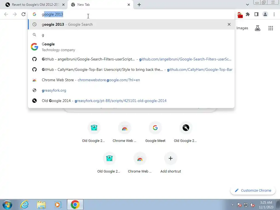Screen dimensions: 280x210
Task: Click the network status tray icon
Action: click(246, 205)
